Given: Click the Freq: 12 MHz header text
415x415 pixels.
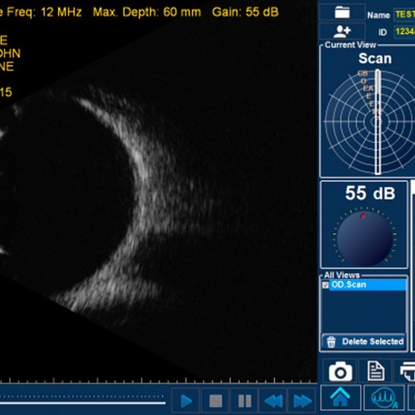Looking at the screenshot, I should (x=44, y=12).
